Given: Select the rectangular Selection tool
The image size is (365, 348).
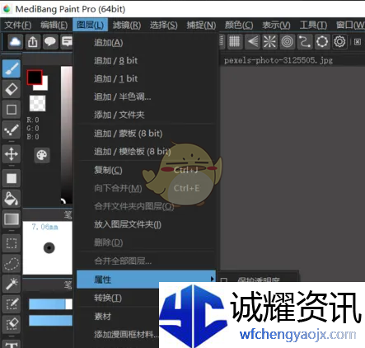Looking at the screenshot, I should click(12, 243).
